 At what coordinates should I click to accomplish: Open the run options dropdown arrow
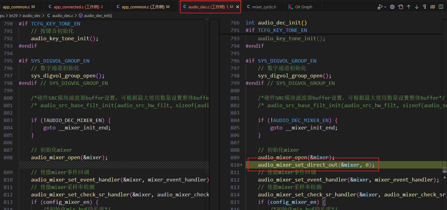click(x=385, y=7)
